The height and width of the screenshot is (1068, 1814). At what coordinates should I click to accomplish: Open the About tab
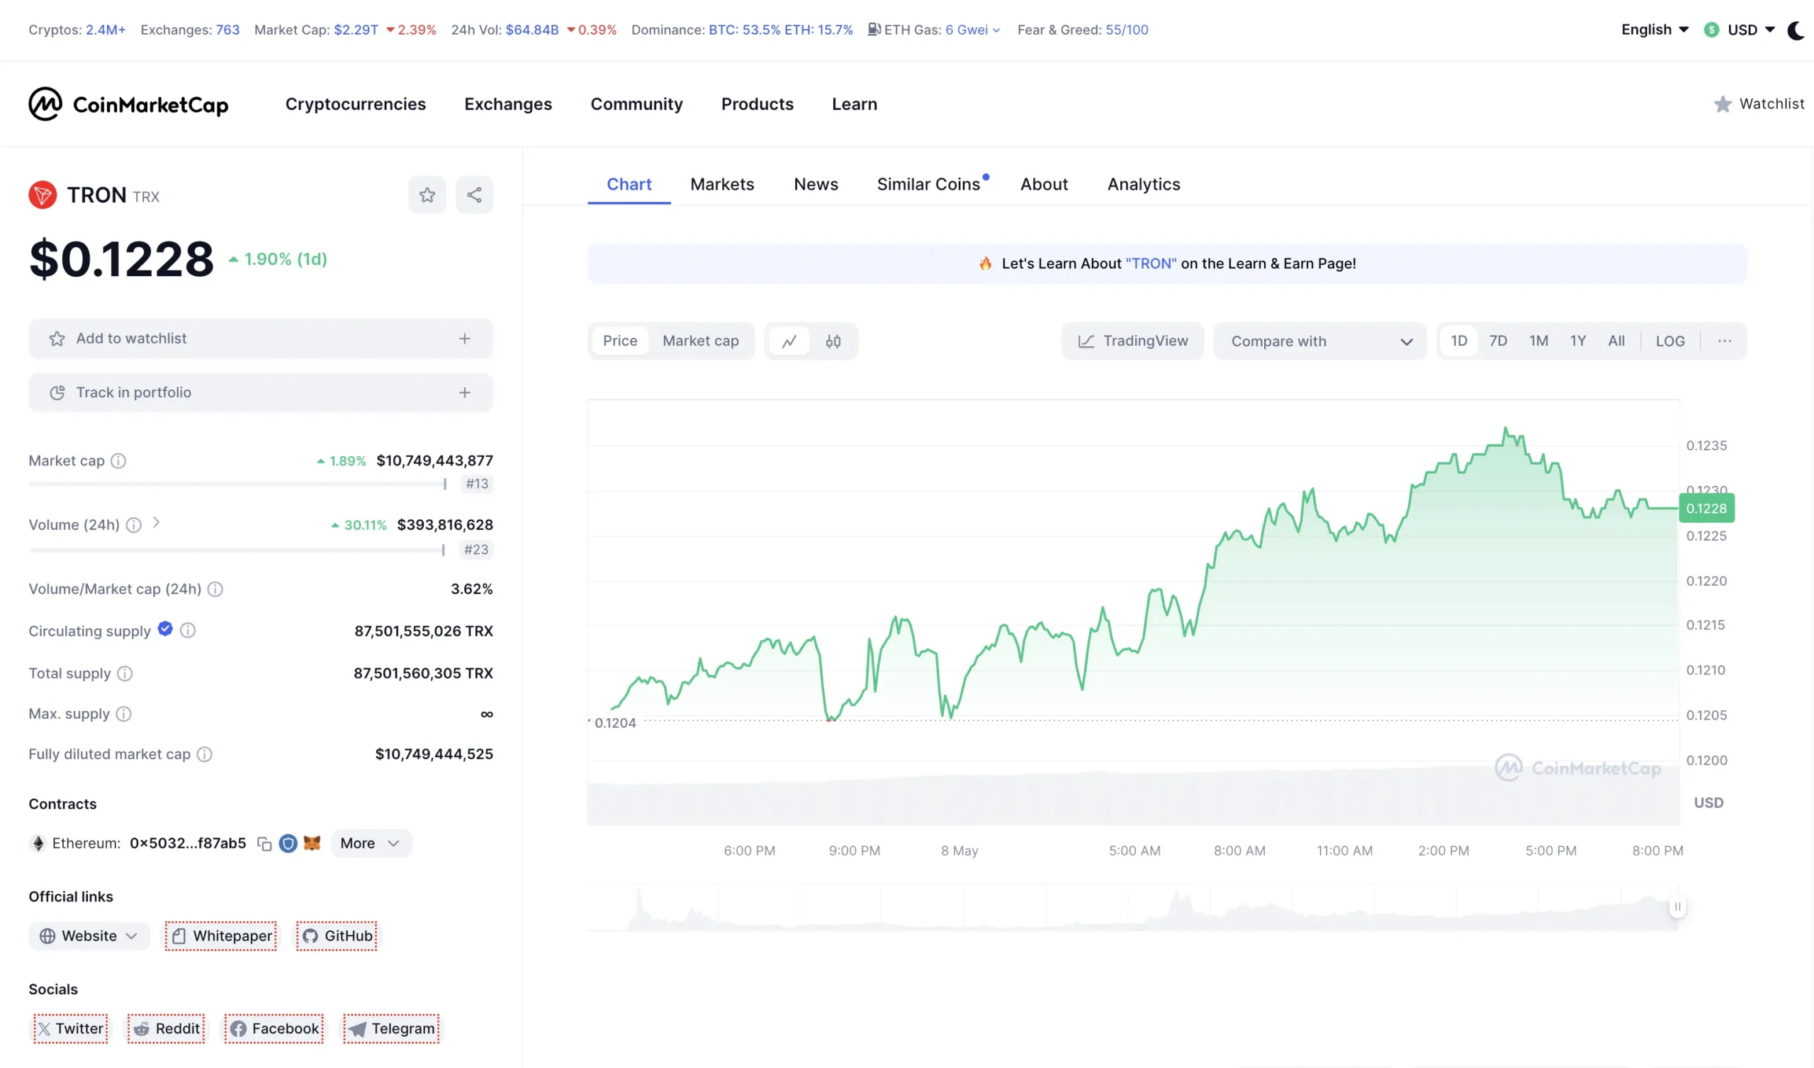point(1044,184)
